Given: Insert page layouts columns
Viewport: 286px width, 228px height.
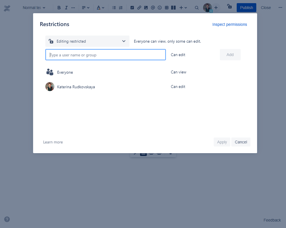Looking at the screenshot, I should (x=173, y=8).
